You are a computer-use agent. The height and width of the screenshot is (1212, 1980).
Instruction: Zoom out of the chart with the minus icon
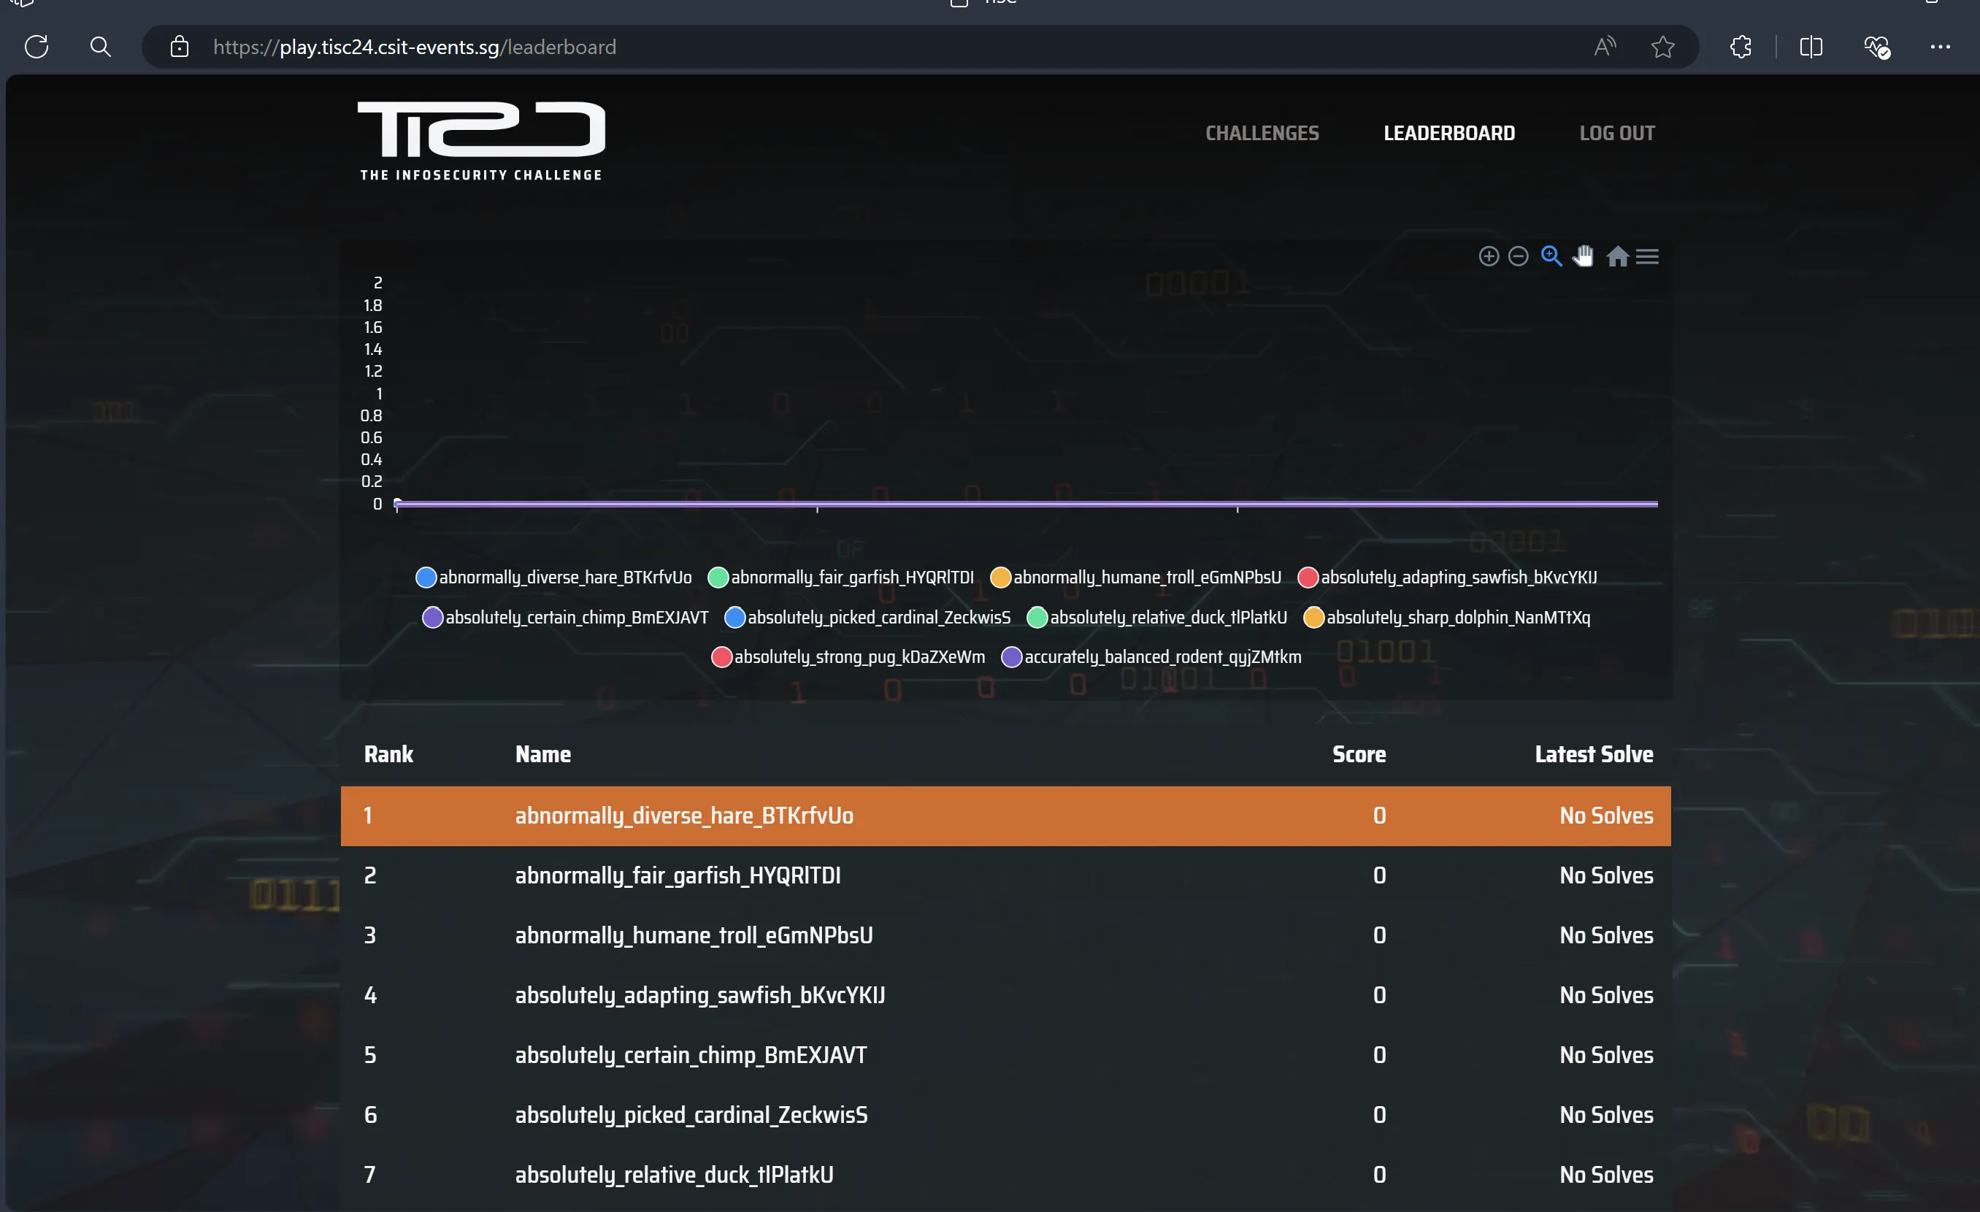(x=1518, y=256)
